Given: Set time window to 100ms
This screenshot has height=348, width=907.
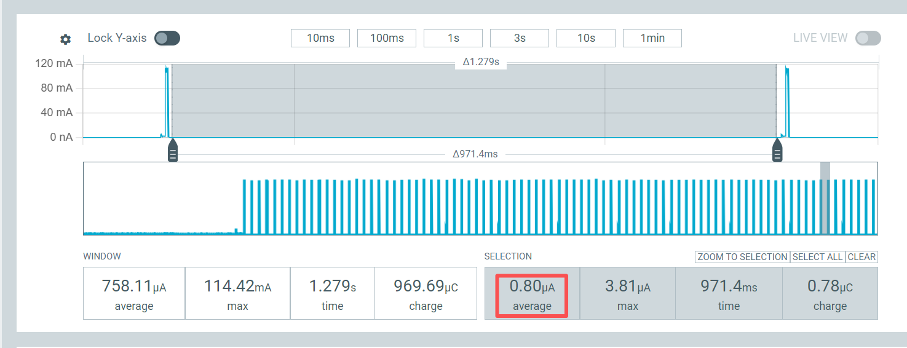Looking at the screenshot, I should 387,38.
